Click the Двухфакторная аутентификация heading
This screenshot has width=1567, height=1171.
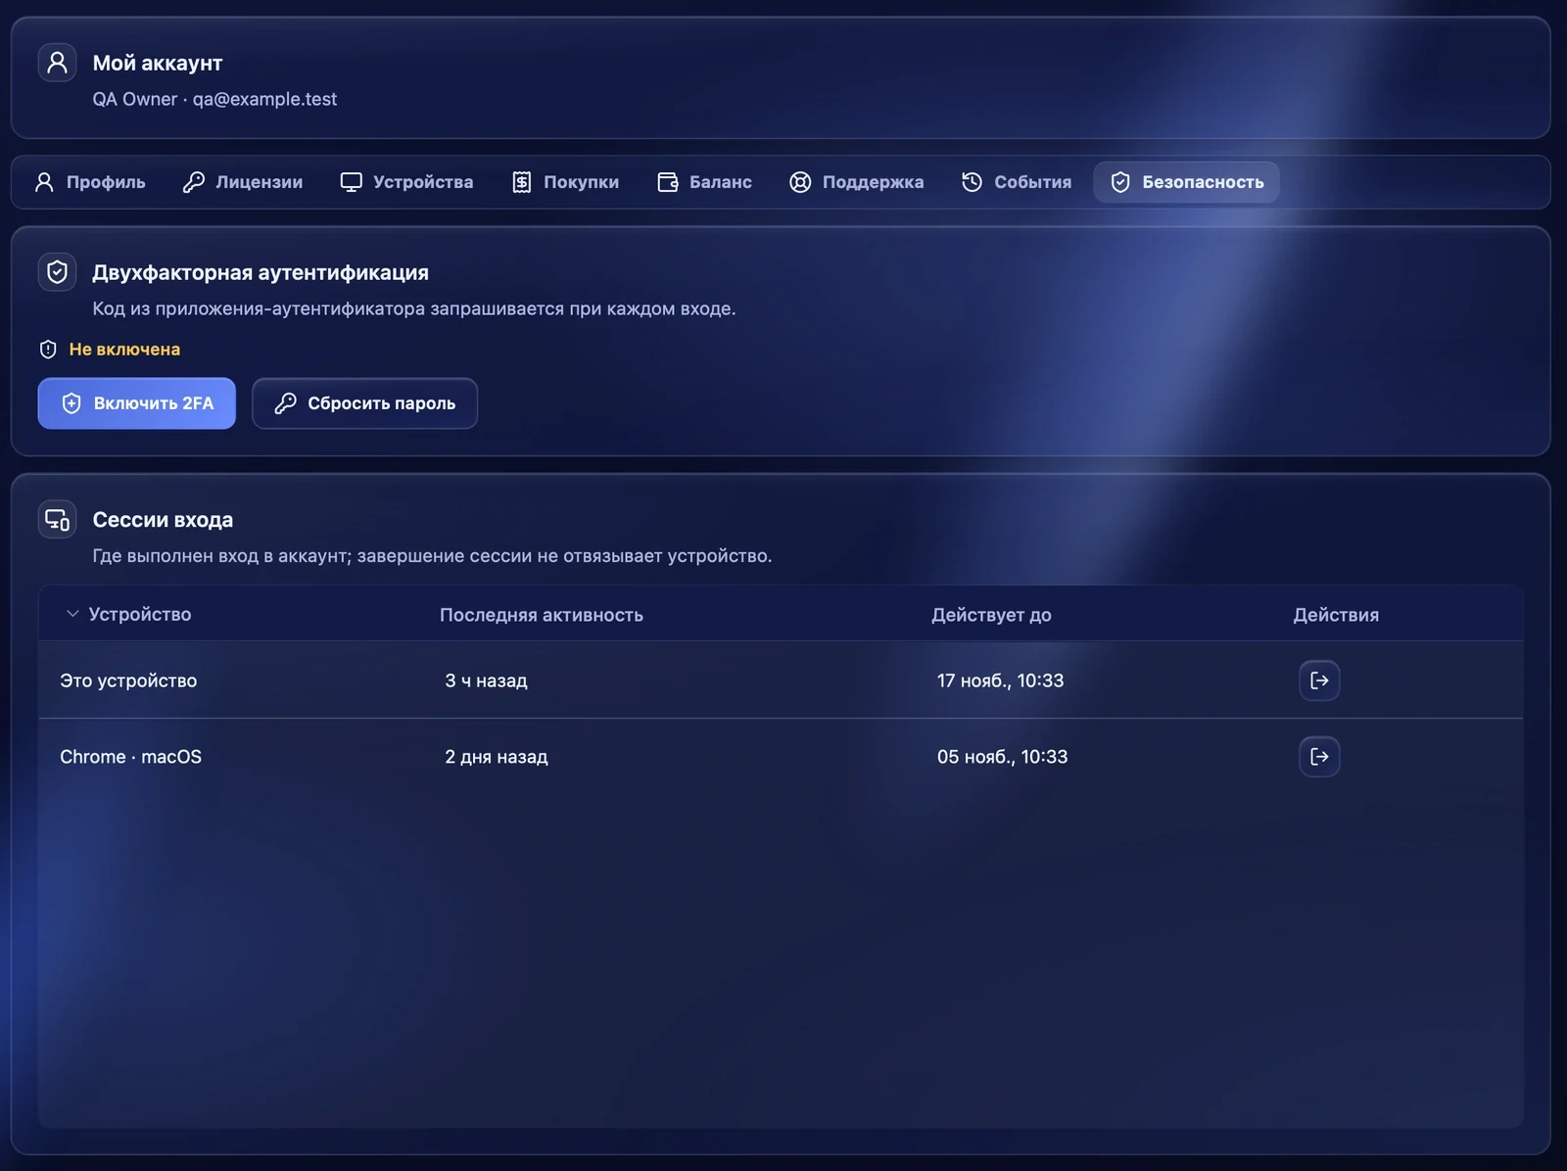pyautogui.click(x=261, y=272)
